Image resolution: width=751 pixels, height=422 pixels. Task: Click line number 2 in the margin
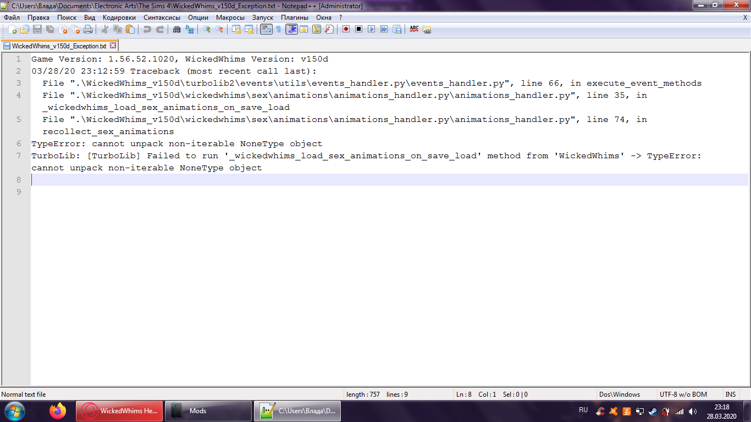pos(19,71)
